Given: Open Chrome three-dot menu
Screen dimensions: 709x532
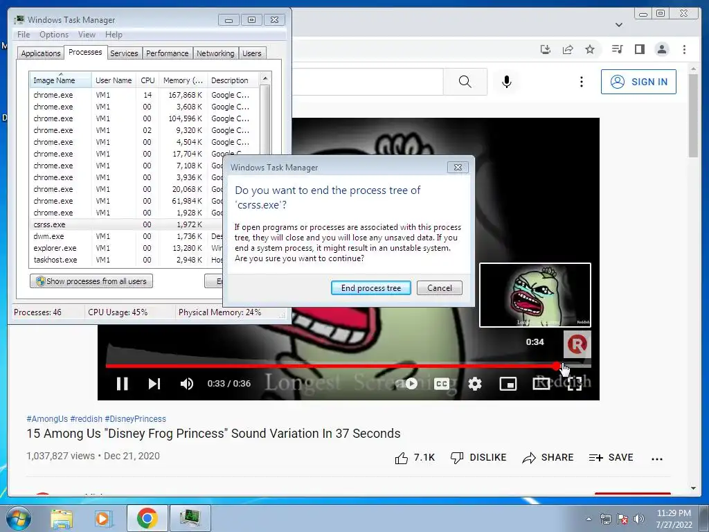Looking at the screenshot, I should pyautogui.click(x=684, y=49).
